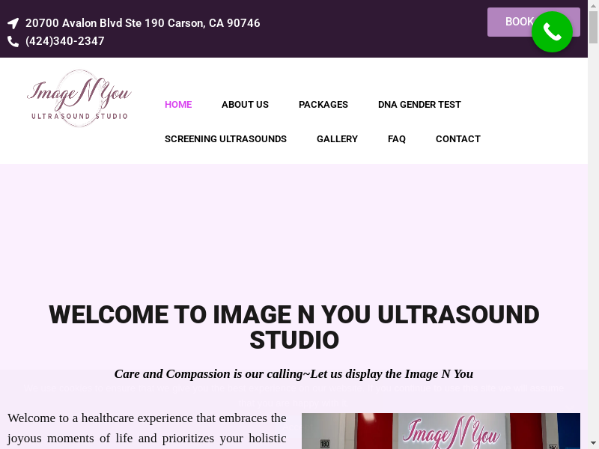Screen dimensions: 599x449
Task: Open the GALLERY nav item
Action: click(x=337, y=139)
